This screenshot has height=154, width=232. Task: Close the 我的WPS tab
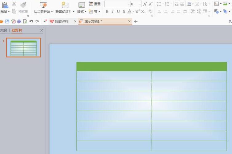coord(75,21)
